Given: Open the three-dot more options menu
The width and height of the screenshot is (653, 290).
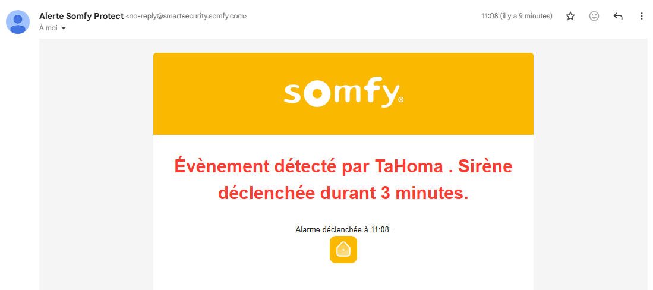Looking at the screenshot, I should pyautogui.click(x=642, y=17).
